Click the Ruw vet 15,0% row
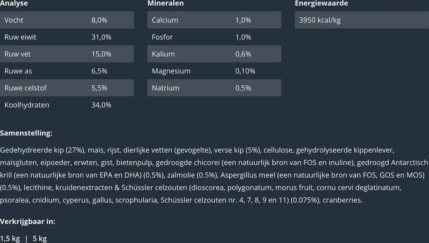 coord(67,54)
